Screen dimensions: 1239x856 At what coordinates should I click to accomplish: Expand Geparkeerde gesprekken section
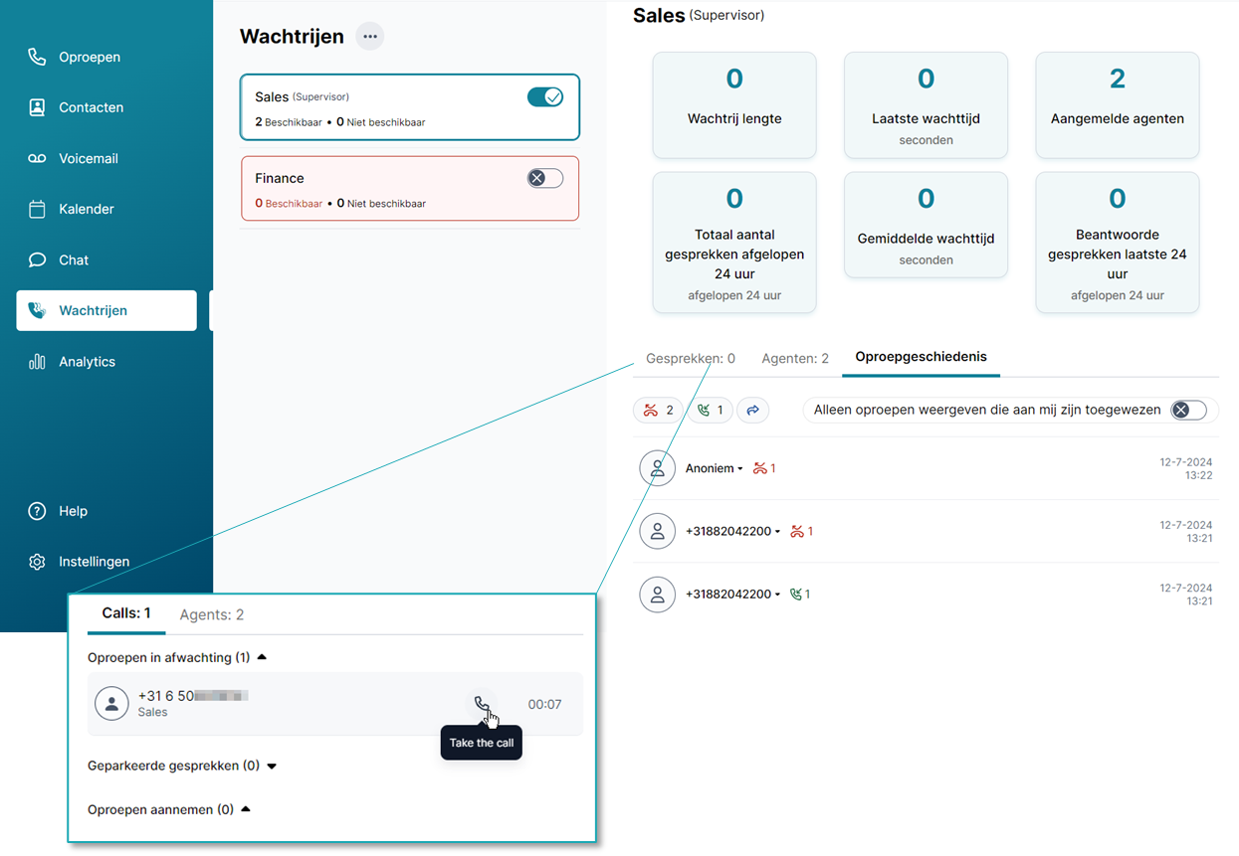tap(272, 767)
